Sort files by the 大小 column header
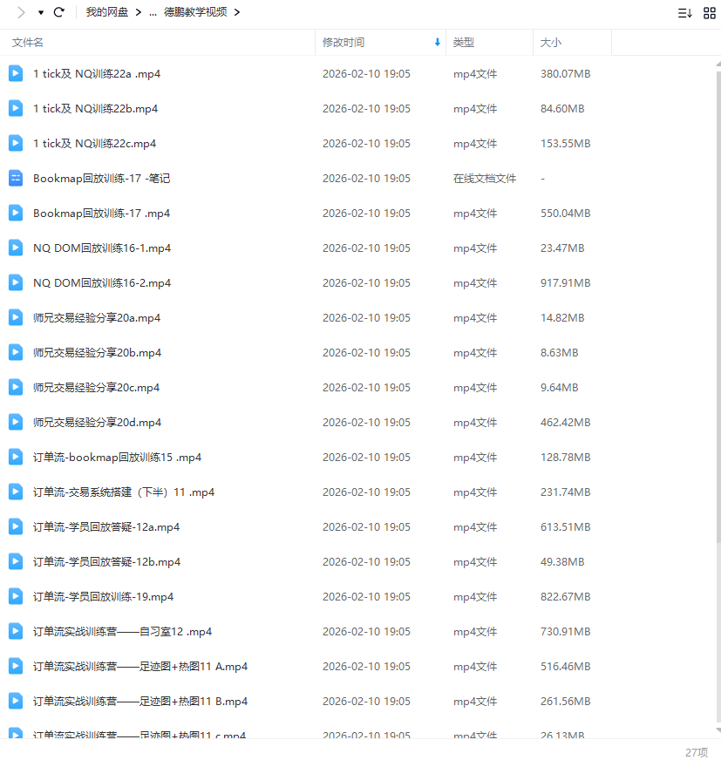Viewport: 721px width, 760px height. [551, 42]
